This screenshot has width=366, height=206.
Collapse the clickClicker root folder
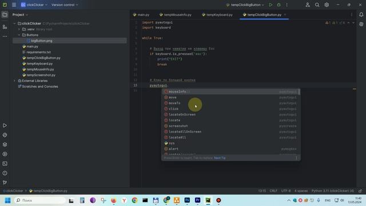click(x=14, y=23)
